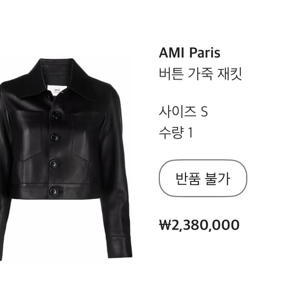Click the quantity value 1
Image resolution: width=305 pixels, height=305 pixels.
click(190, 133)
